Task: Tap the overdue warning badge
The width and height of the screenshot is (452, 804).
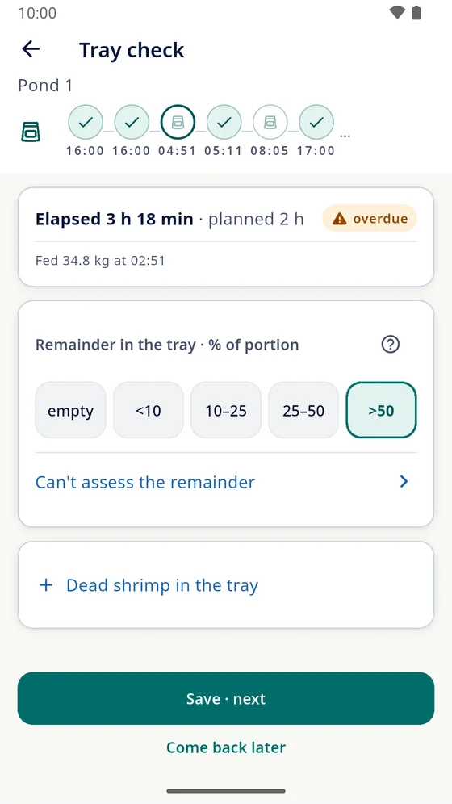Action: [x=370, y=219]
